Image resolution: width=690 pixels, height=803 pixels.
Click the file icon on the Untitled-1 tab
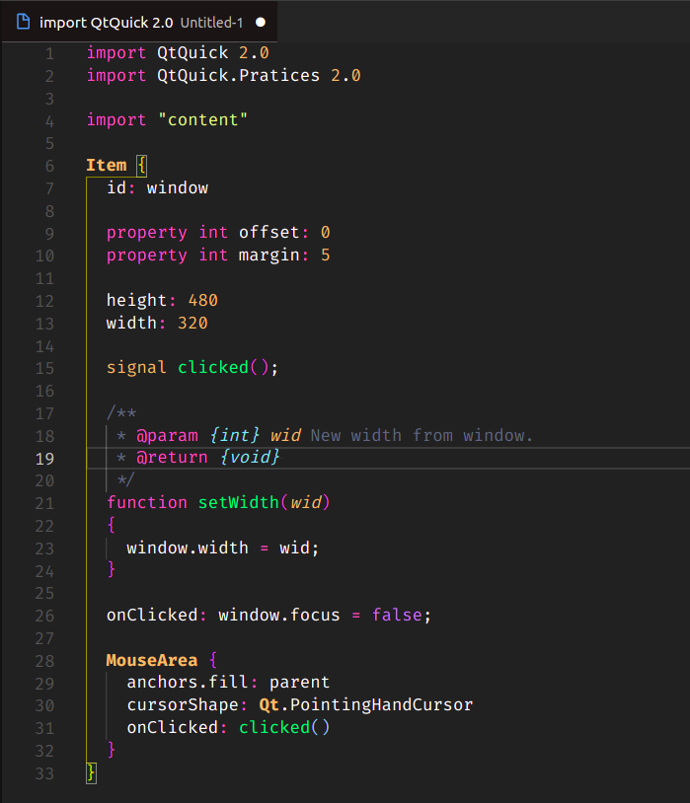pos(23,22)
